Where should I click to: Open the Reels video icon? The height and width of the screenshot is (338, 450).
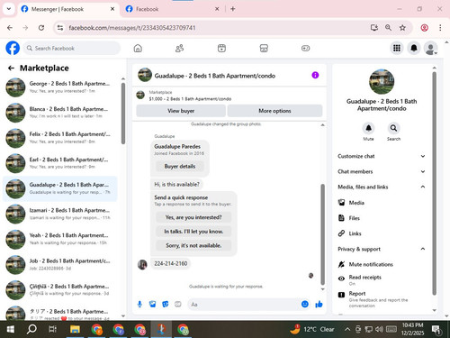(x=221, y=48)
